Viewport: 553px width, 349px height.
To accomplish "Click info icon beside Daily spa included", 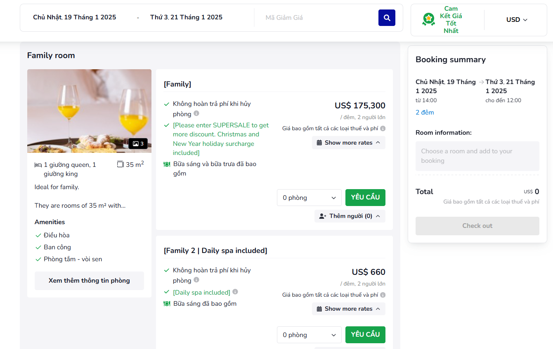I will point(235,292).
